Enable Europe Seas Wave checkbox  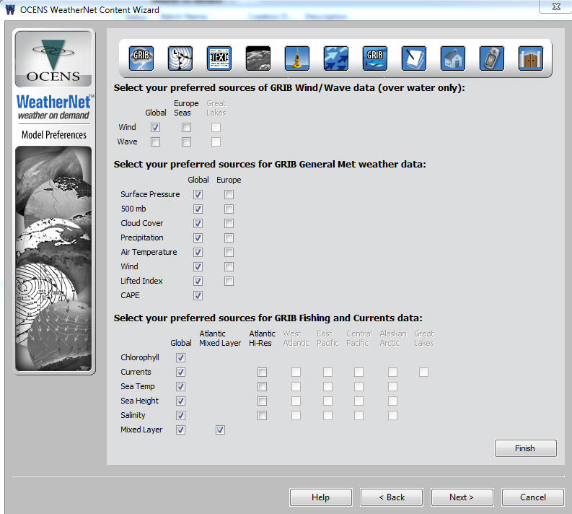187,142
